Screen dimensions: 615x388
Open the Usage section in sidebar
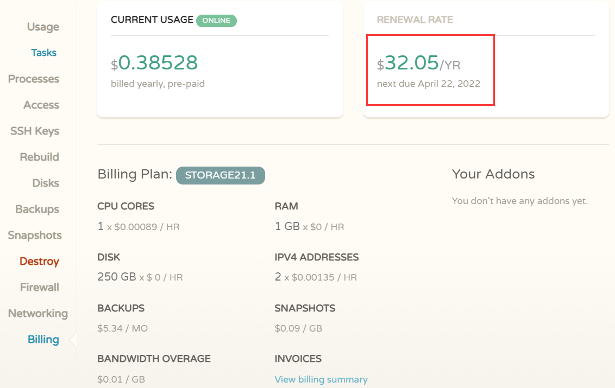point(43,27)
